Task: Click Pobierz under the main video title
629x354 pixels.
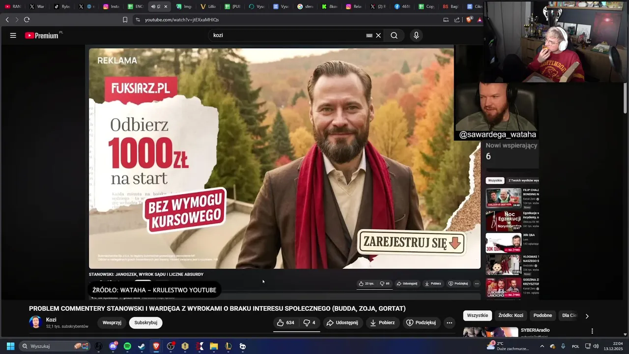Action: [382, 323]
